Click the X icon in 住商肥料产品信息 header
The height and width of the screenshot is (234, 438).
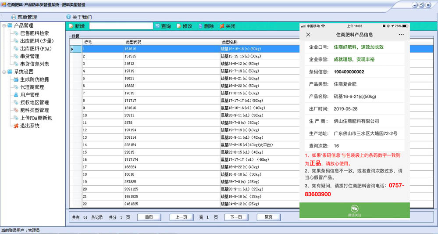tap(308, 35)
